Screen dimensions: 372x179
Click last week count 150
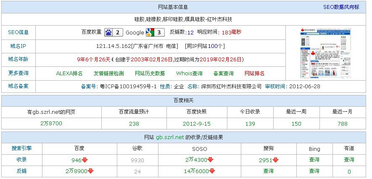tap(296, 124)
